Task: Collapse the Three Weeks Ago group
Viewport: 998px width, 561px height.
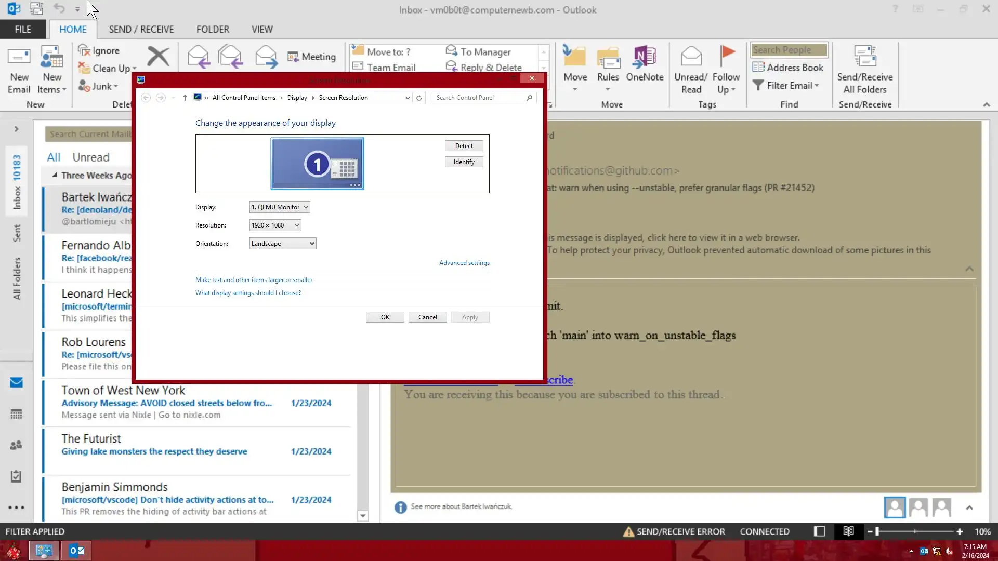Action: [x=55, y=176]
